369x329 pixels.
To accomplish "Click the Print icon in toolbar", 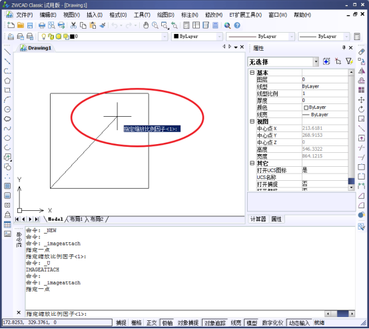I will (42, 25).
